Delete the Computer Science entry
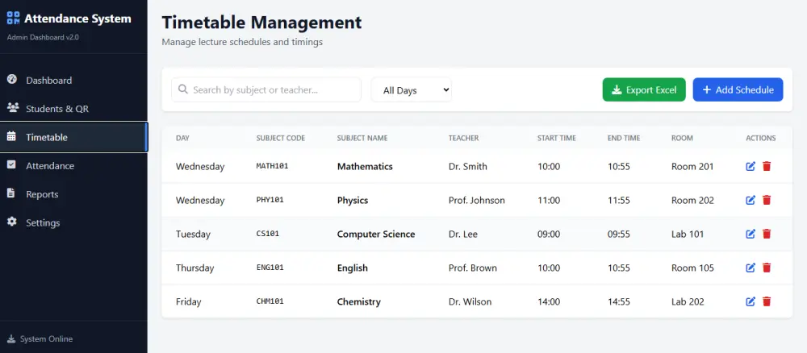This screenshot has width=807, height=353. pyautogui.click(x=767, y=235)
